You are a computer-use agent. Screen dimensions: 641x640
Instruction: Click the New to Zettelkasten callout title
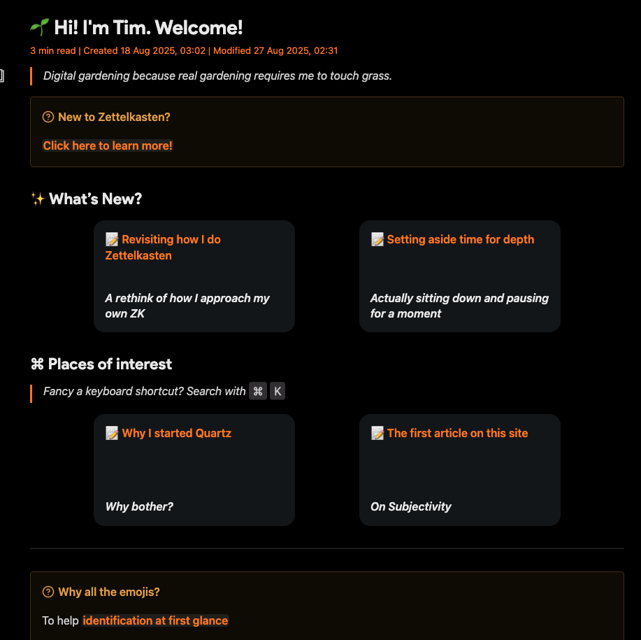114,117
